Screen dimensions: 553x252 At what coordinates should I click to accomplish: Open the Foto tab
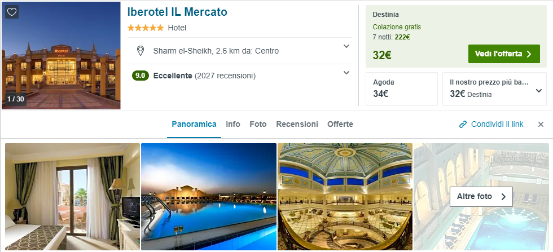(258, 124)
